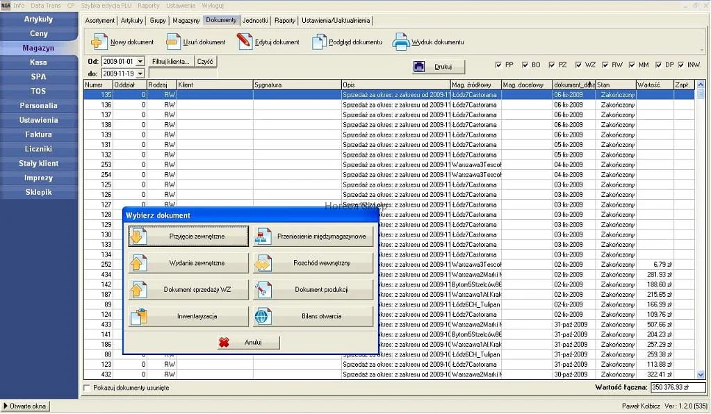Pick Bilans otwarcia globe option
Viewport: 711px width, 414px height.
pyautogui.click(x=313, y=316)
